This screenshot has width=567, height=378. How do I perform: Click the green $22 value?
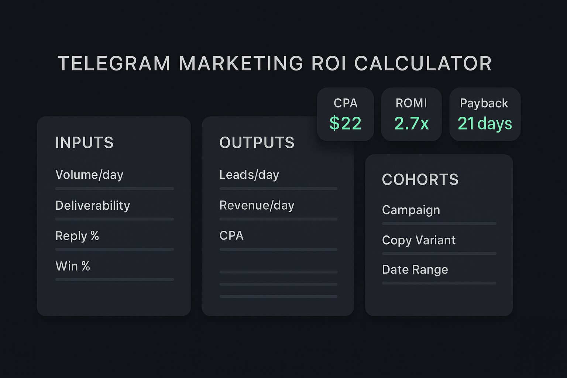tap(345, 124)
